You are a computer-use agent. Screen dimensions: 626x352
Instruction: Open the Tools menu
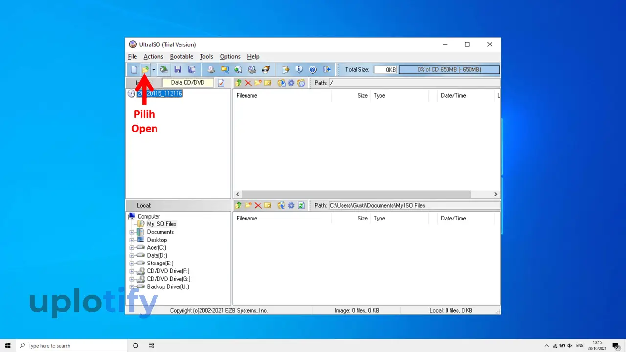(206, 57)
